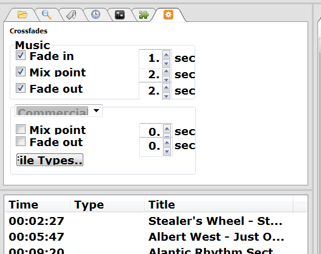Enable the Commercial Fade out checkbox
Screen dimensions: 321x254
pos(21,141)
